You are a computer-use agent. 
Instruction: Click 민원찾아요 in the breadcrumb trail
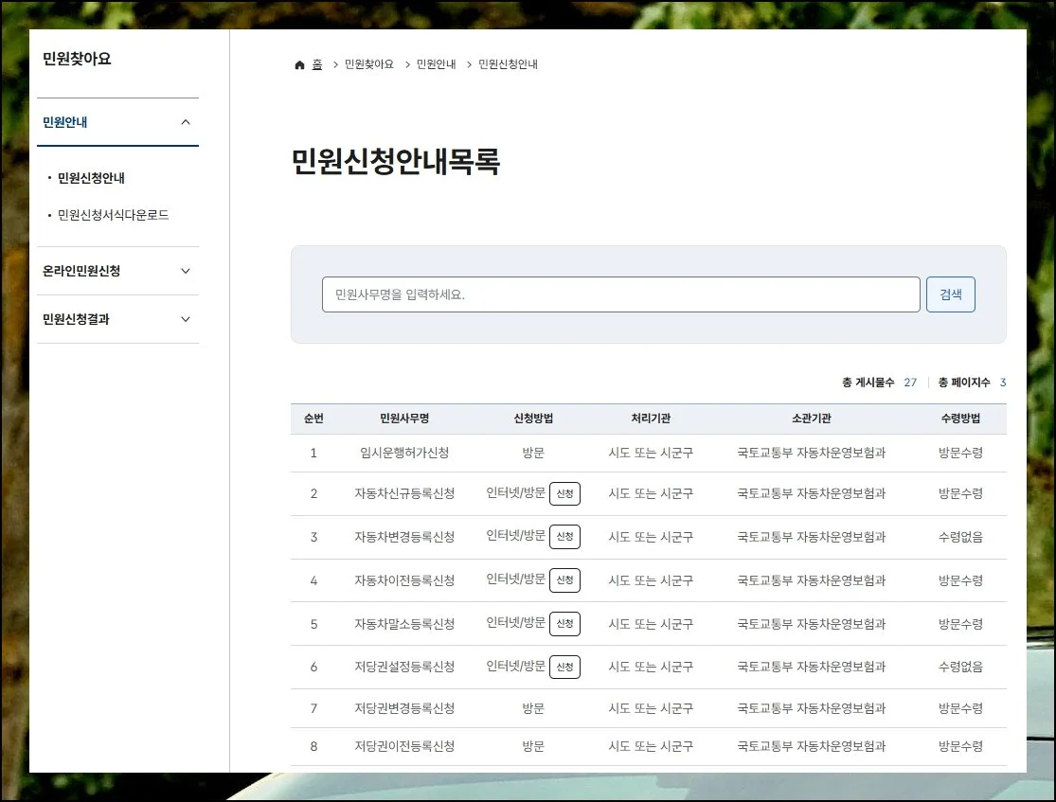368,64
